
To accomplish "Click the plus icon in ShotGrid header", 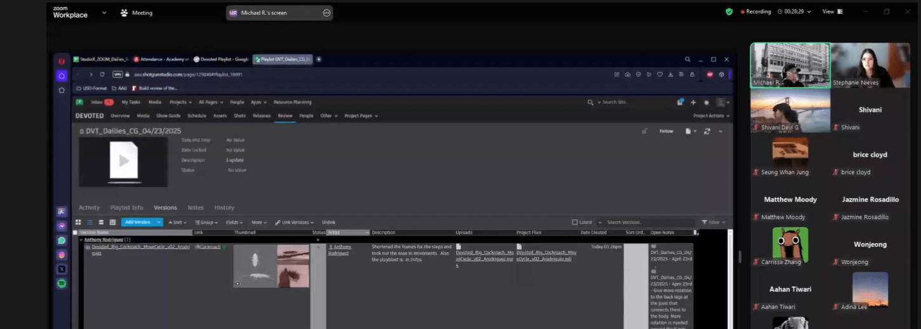I will tap(693, 102).
